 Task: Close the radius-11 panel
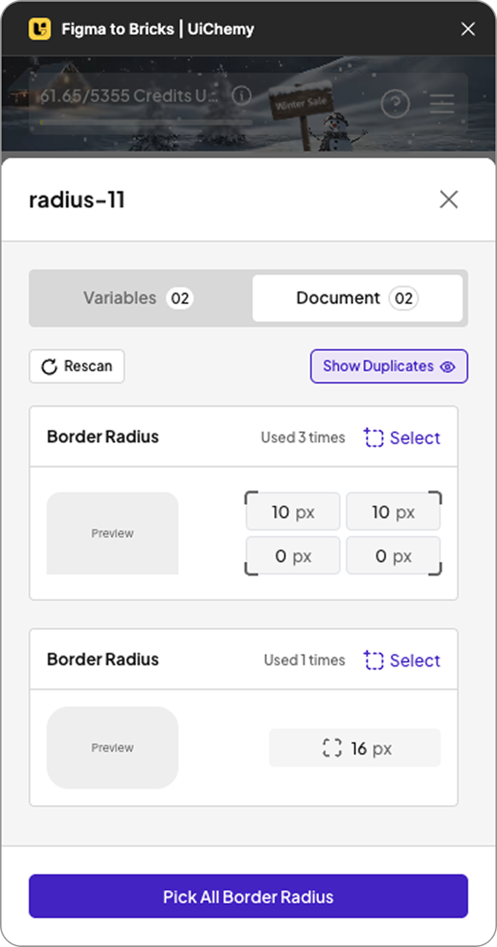pos(448,199)
